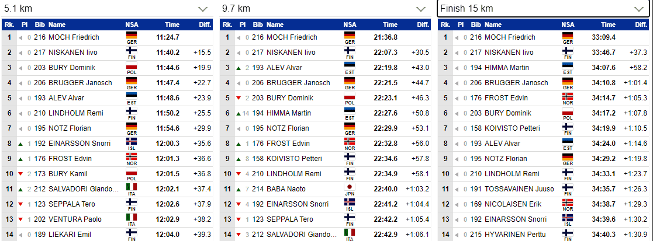This screenshot has height=241, width=653.
Task: Click Poland flag next to BURY Kamil
Action: click(131, 172)
